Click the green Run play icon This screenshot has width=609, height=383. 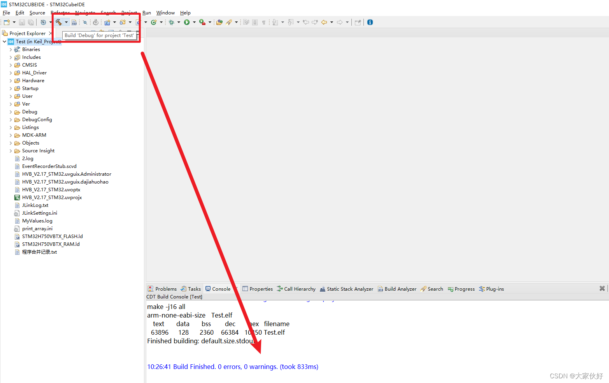[x=187, y=22]
